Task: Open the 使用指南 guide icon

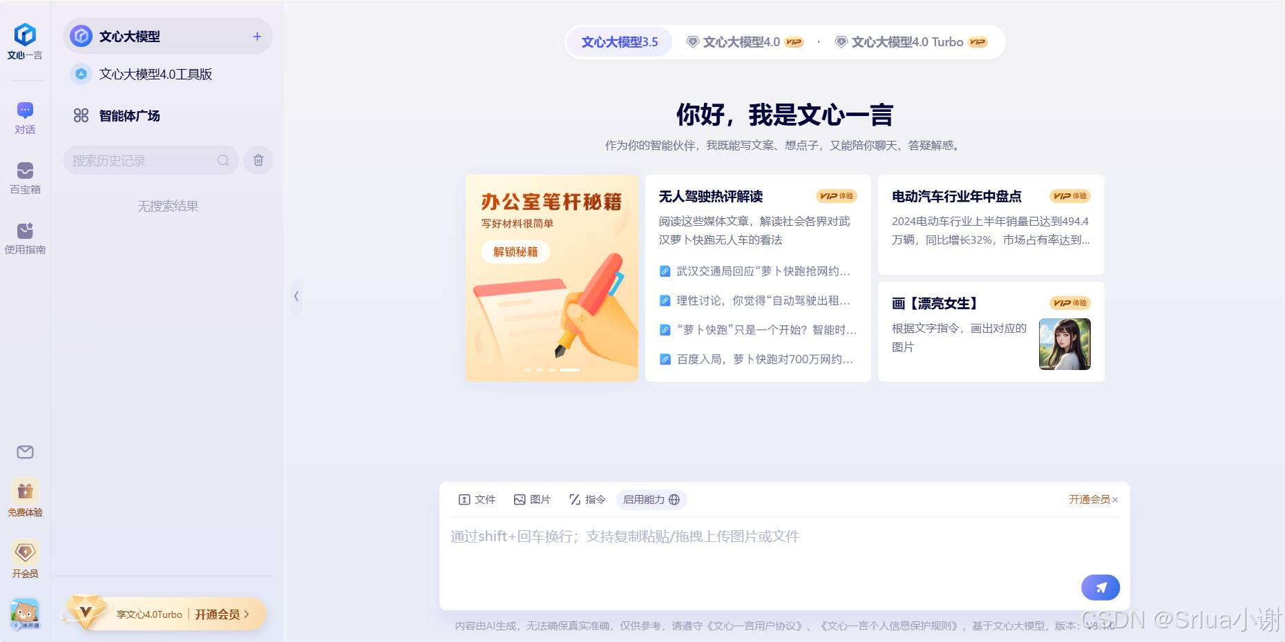Action: [x=25, y=231]
